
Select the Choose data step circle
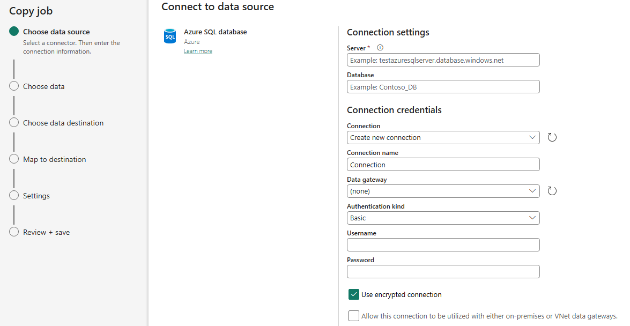click(x=14, y=86)
